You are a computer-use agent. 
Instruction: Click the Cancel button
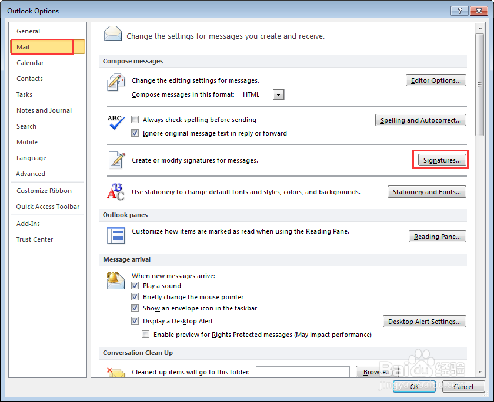pos(463,387)
